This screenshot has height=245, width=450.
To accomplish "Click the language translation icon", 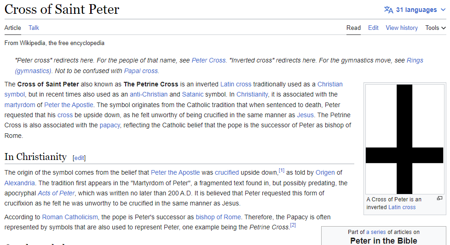I will pyautogui.click(x=389, y=10).
